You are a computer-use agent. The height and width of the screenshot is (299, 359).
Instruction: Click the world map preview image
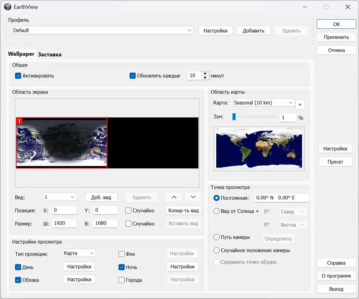(x=259, y=149)
